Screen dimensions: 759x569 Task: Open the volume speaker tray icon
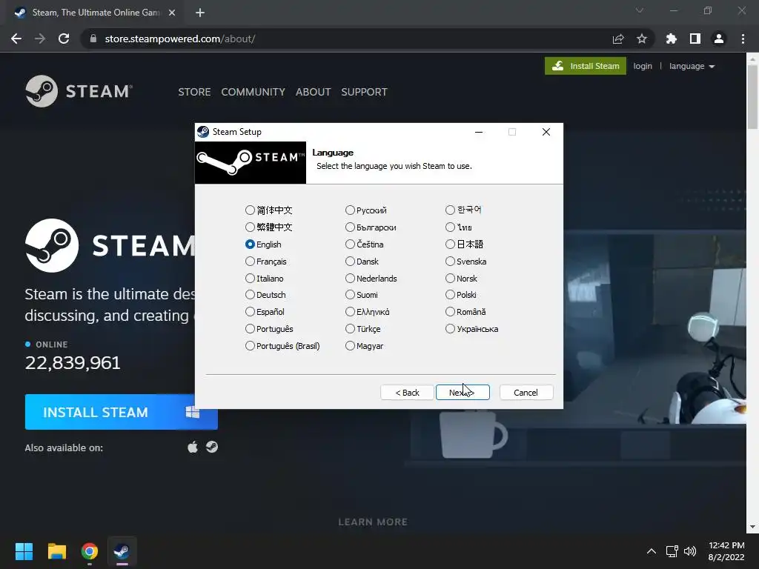coord(690,551)
